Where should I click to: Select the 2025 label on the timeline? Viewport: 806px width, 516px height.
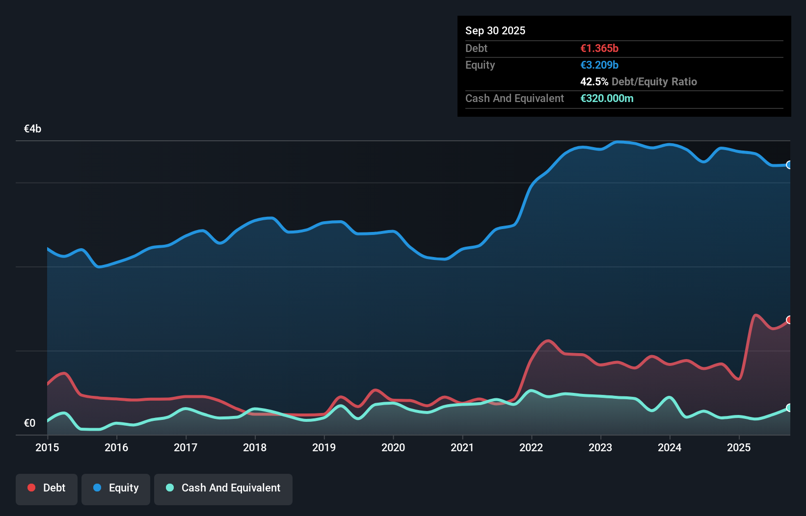coord(739,448)
